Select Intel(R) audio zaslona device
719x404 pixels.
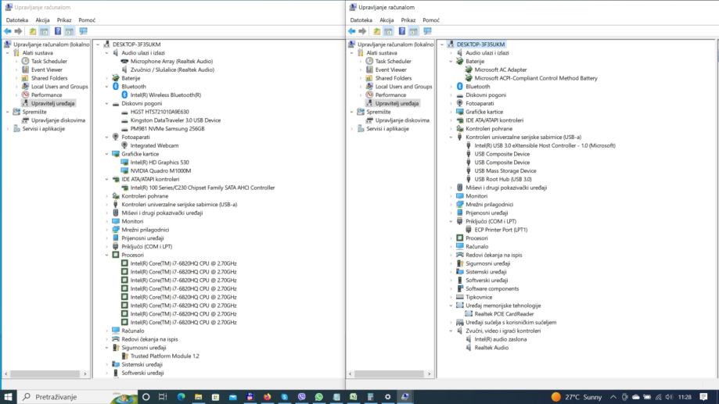pyautogui.click(x=500, y=339)
